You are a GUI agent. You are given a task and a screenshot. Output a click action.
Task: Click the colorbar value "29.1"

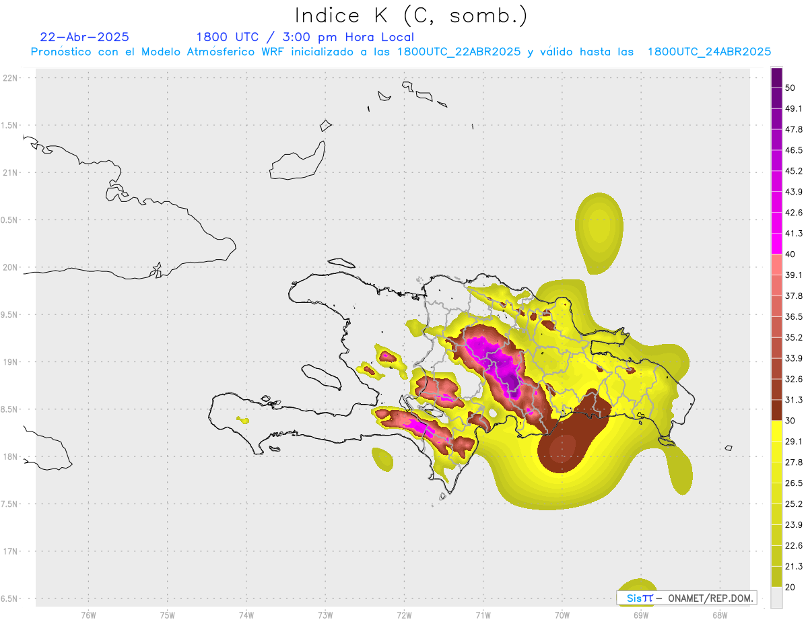pyautogui.click(x=793, y=441)
